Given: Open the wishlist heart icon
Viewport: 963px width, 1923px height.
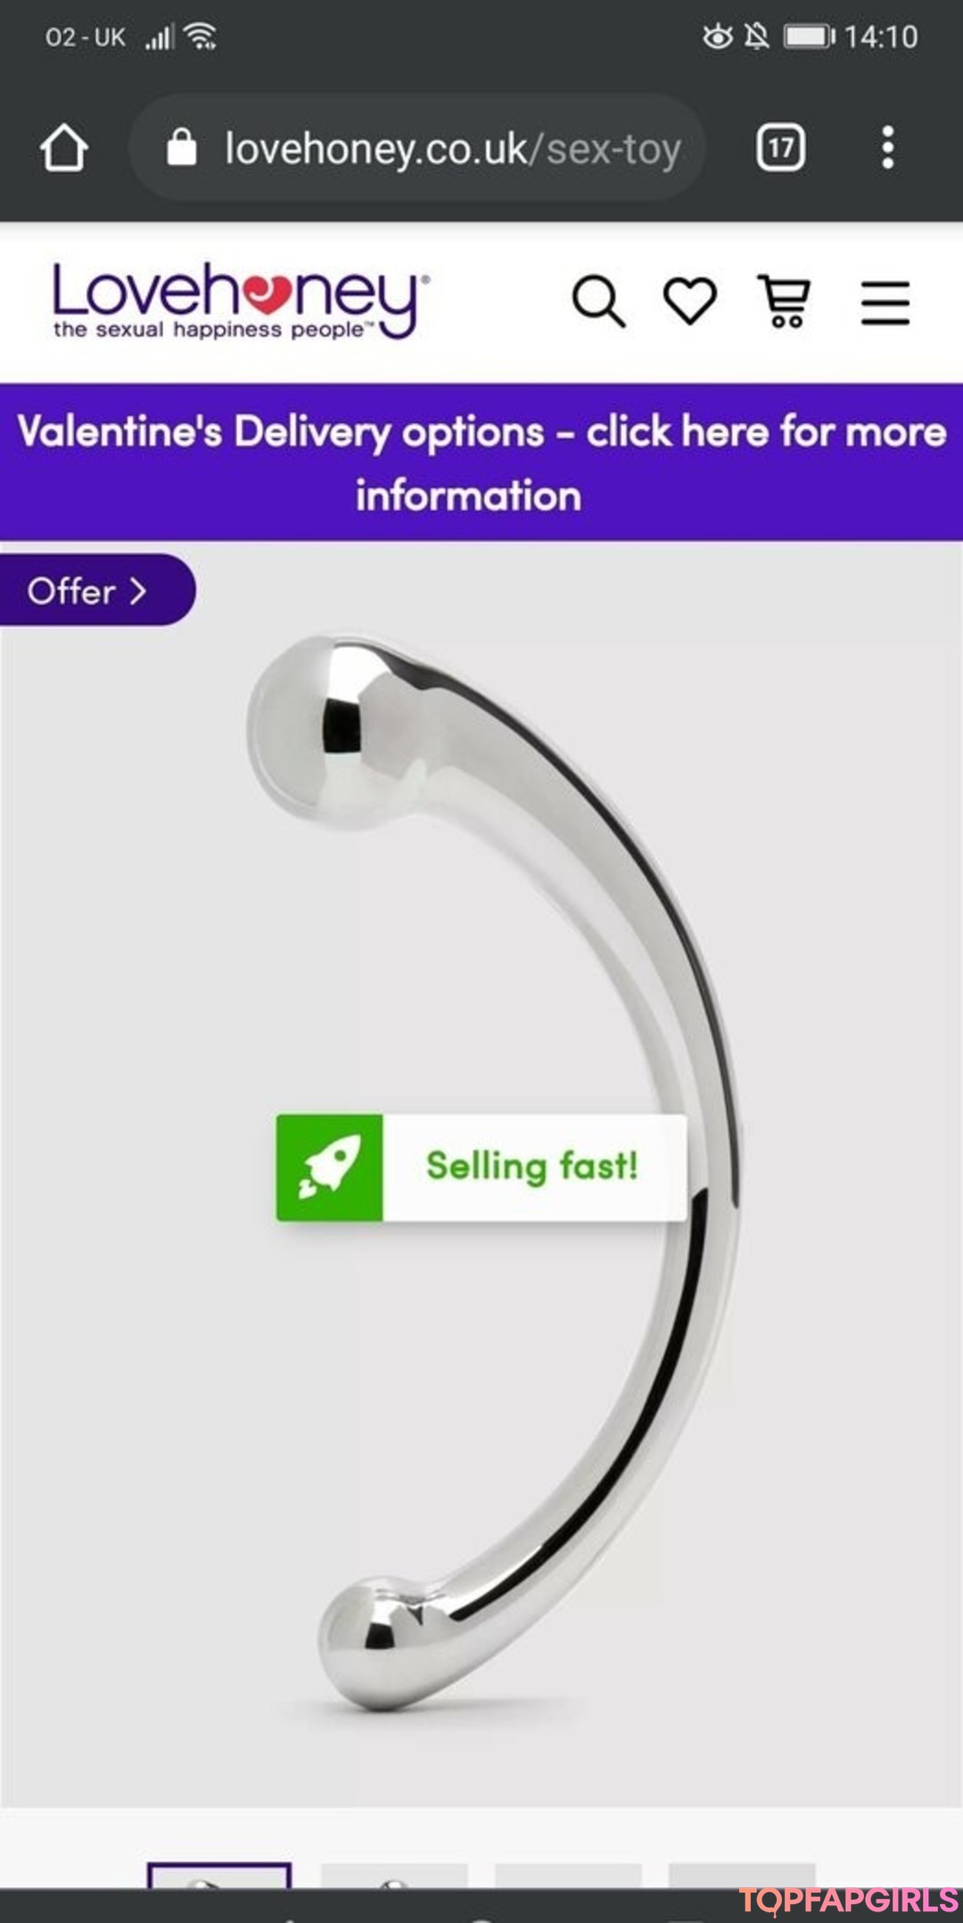Looking at the screenshot, I should tap(690, 301).
